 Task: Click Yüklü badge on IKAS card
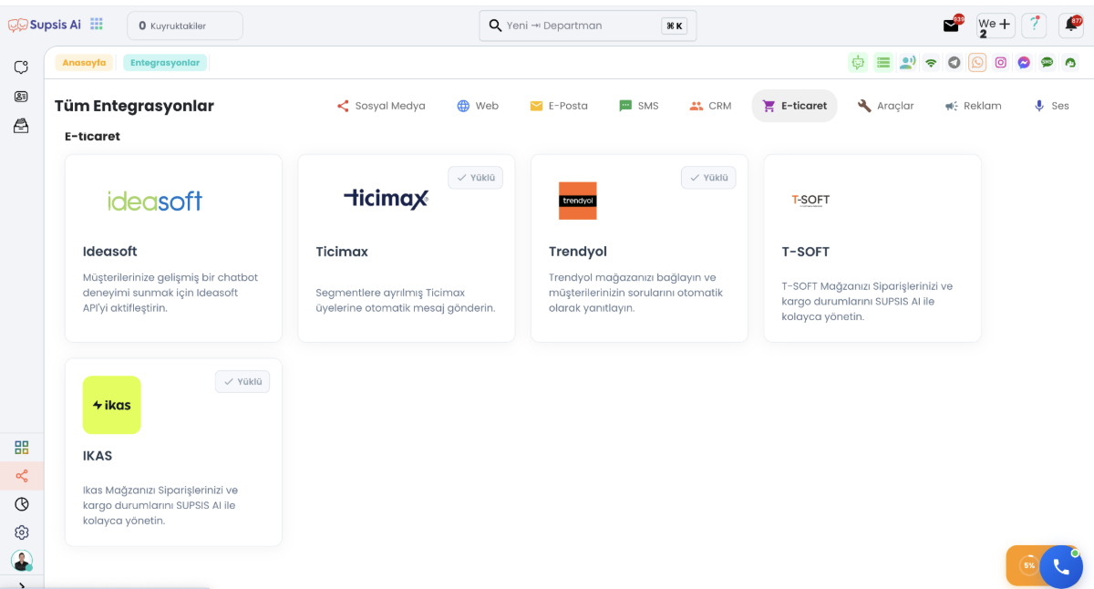point(243,382)
